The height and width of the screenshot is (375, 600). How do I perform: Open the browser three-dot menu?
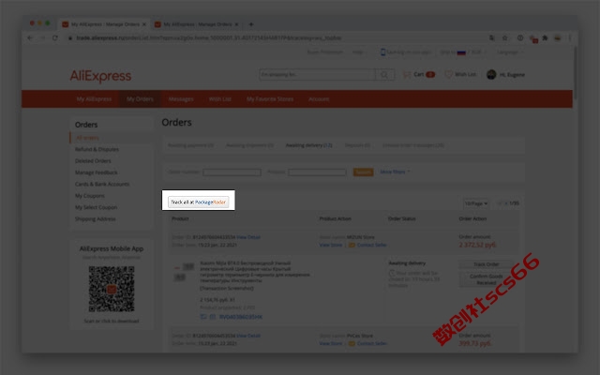(x=570, y=37)
